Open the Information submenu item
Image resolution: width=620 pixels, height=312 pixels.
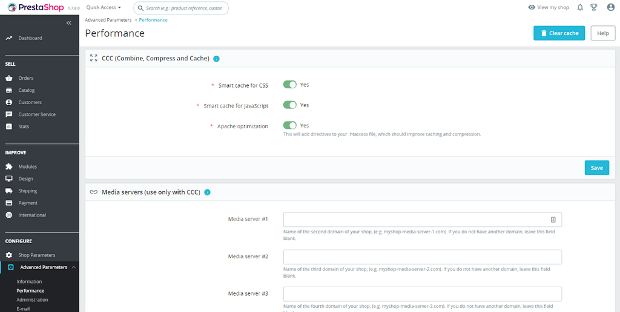pos(29,282)
